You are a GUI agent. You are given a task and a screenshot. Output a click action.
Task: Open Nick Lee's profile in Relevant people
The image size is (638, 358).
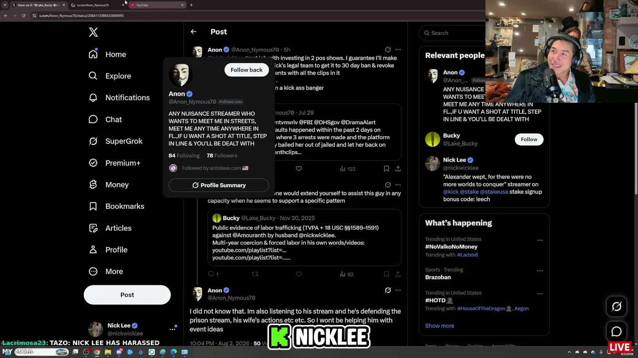click(x=455, y=160)
